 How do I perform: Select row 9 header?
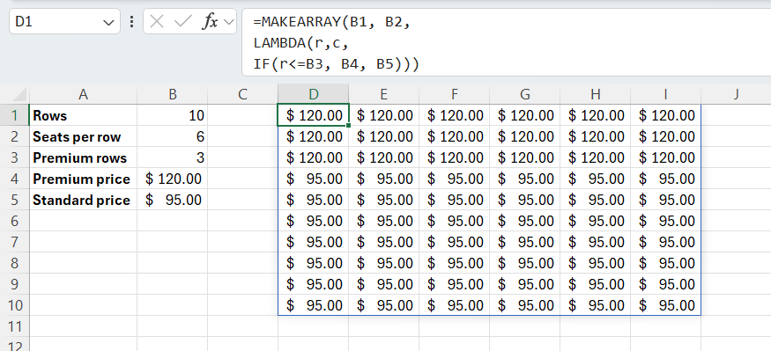coord(15,284)
